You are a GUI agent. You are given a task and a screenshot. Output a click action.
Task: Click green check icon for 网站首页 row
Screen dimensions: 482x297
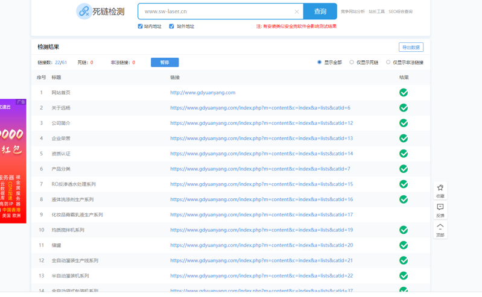tap(404, 93)
